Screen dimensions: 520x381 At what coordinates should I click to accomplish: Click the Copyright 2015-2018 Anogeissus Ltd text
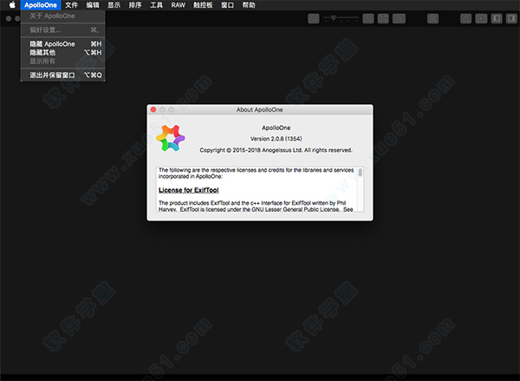pos(276,150)
